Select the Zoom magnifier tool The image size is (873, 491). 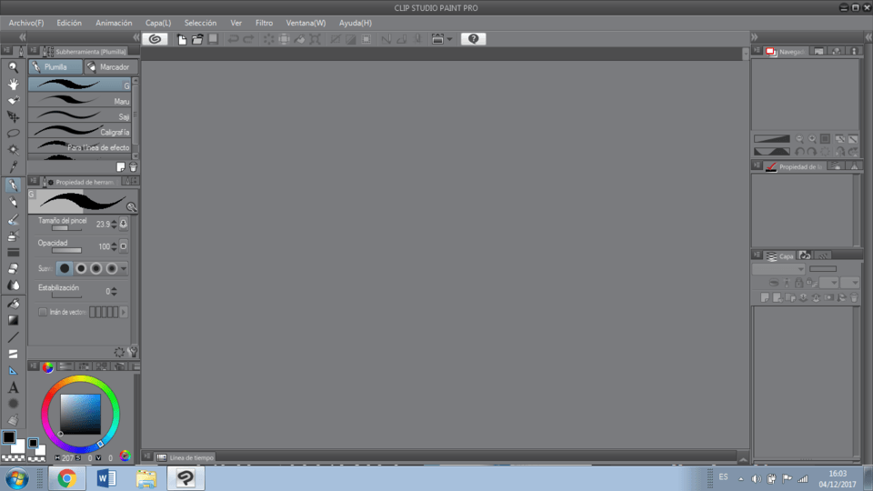click(13, 67)
